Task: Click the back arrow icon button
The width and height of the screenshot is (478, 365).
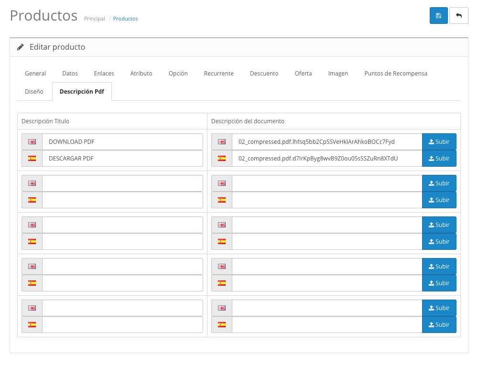Action: click(x=459, y=16)
